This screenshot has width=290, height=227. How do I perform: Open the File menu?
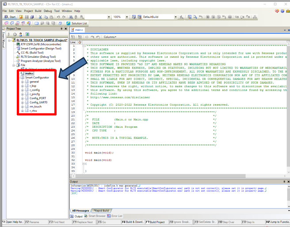(x=4, y=11)
